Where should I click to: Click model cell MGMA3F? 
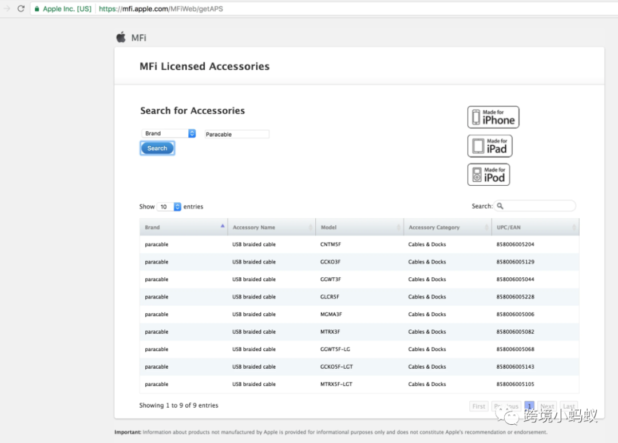331,314
